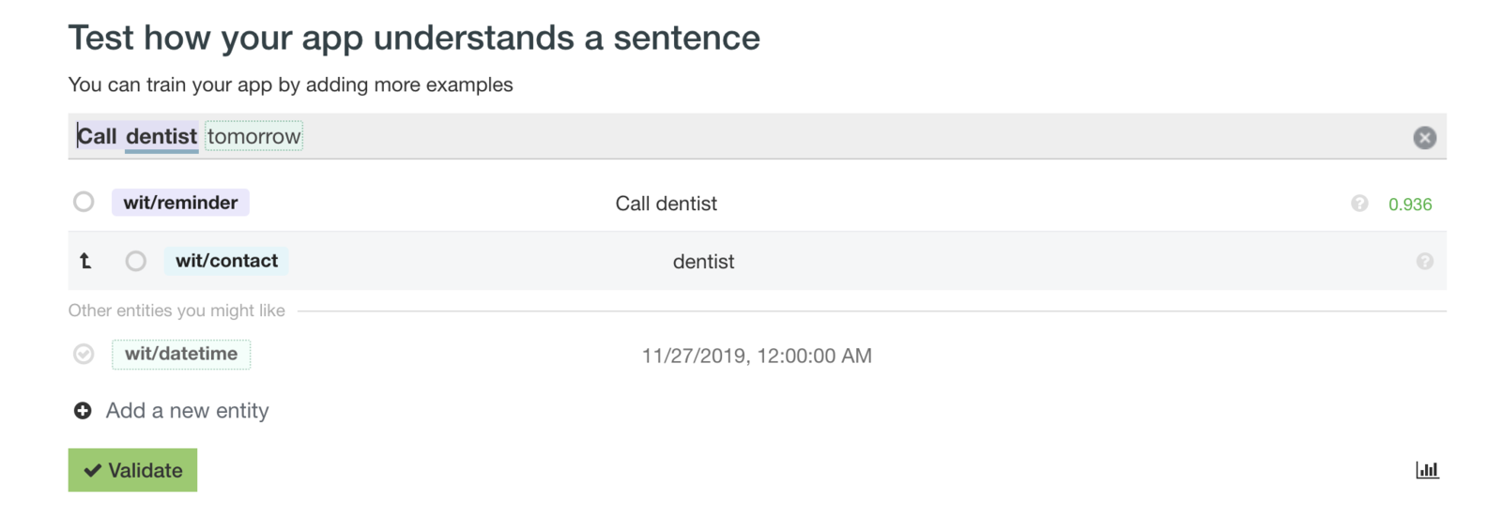Click the wit/datetime entity tag
Viewport: 1502px width, 531px height.
(181, 354)
